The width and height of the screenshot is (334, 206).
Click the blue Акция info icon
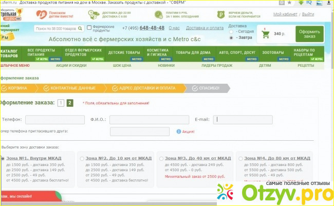point(179,132)
